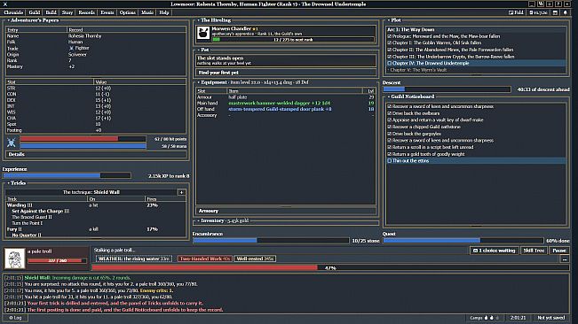578x324 pixels.
Task: Click the Fold panels button
Action: pyautogui.click(x=516, y=12)
